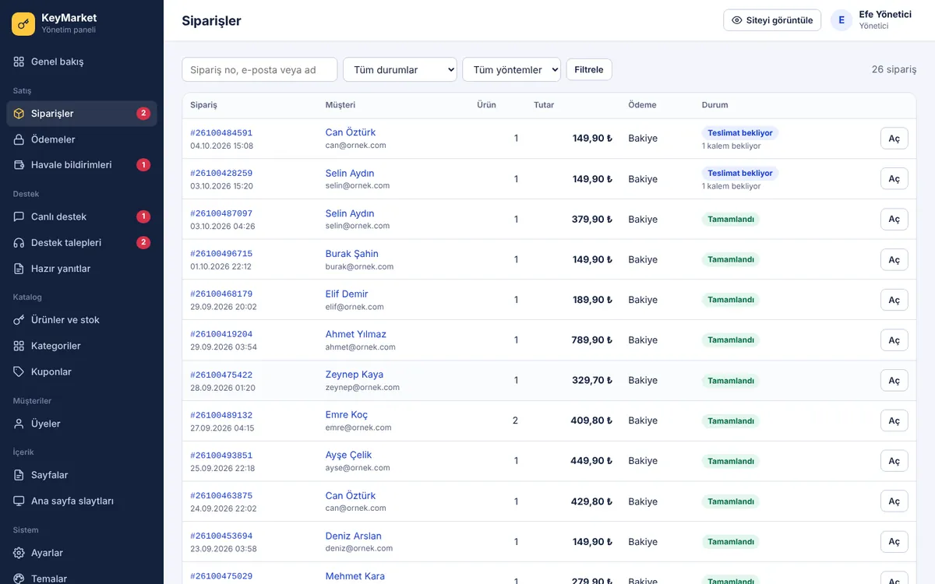The height and width of the screenshot is (584, 935).
Task: Open the Tüm durumlar status dropdown
Action: 400,69
